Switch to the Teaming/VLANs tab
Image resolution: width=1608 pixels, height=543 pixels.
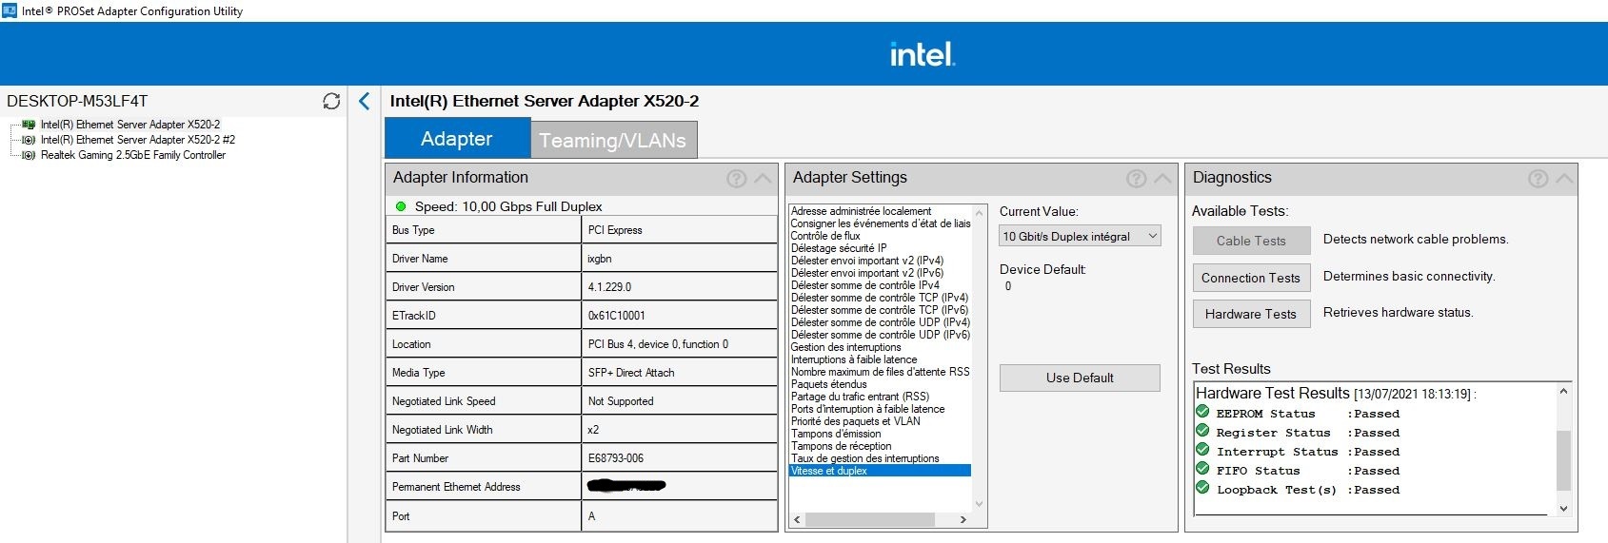pyautogui.click(x=612, y=140)
